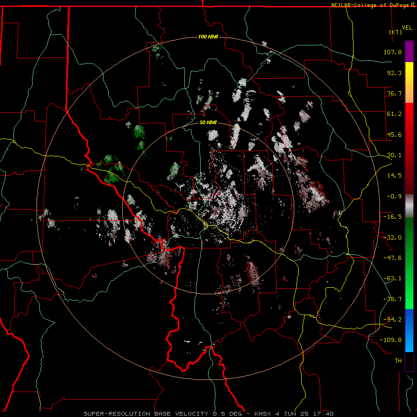Click the 30.1 velocity scale value
This screenshot has height=417, width=417.
(394, 155)
